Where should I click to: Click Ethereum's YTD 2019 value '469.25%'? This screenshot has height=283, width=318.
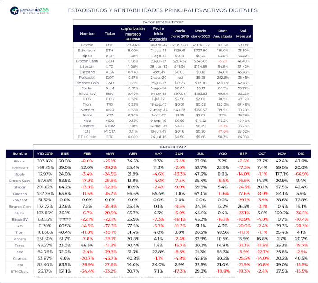[45, 167]
